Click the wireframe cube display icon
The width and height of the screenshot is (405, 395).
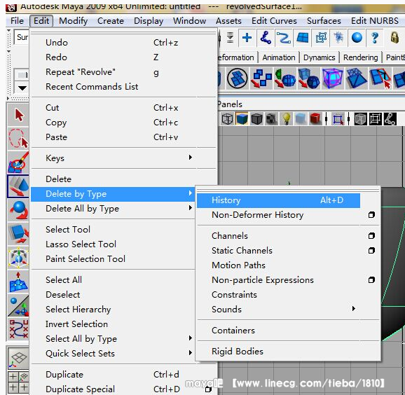(227, 119)
